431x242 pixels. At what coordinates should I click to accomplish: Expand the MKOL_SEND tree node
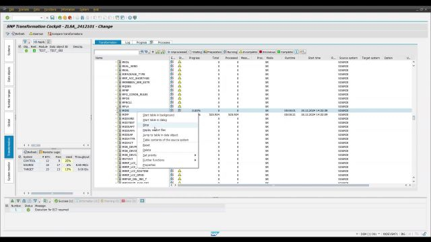point(116,66)
